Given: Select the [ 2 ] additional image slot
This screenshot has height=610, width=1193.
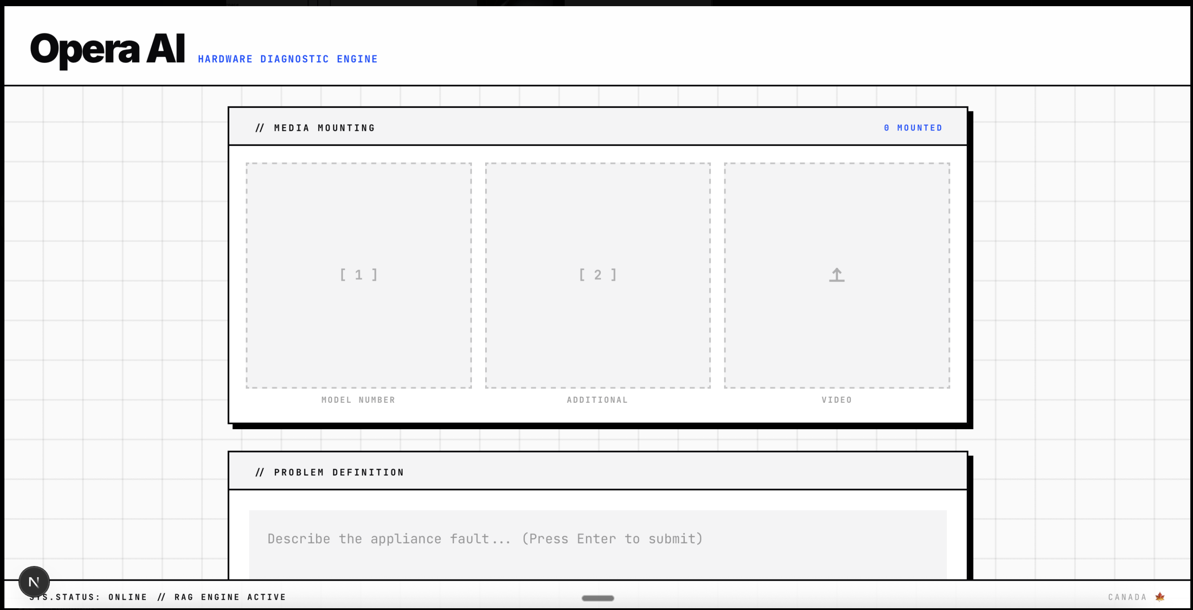Looking at the screenshot, I should point(597,275).
